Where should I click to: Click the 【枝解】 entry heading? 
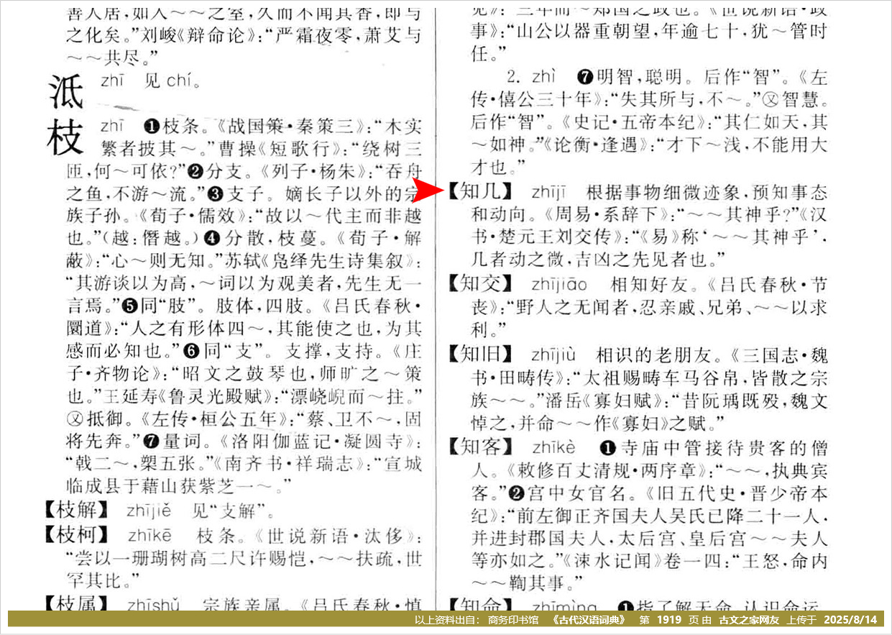coord(76,512)
